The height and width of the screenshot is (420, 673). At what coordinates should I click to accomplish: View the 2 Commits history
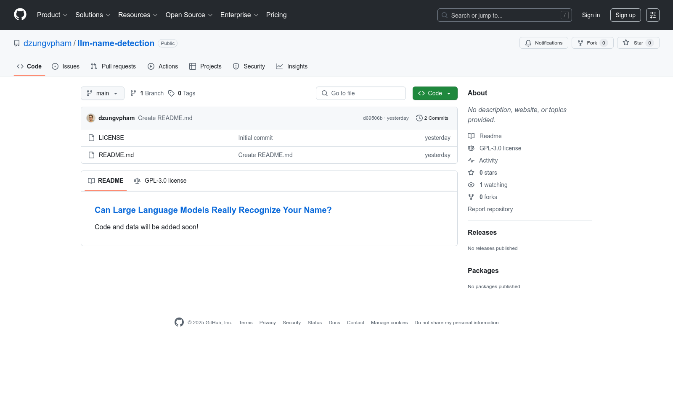coord(432,118)
